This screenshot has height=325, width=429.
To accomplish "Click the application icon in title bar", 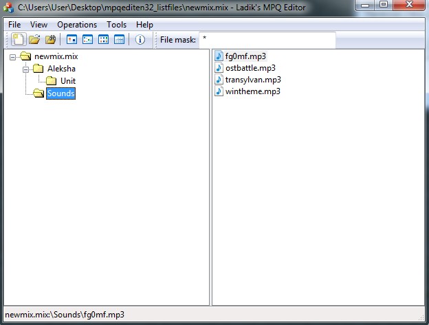I will coord(8,8).
